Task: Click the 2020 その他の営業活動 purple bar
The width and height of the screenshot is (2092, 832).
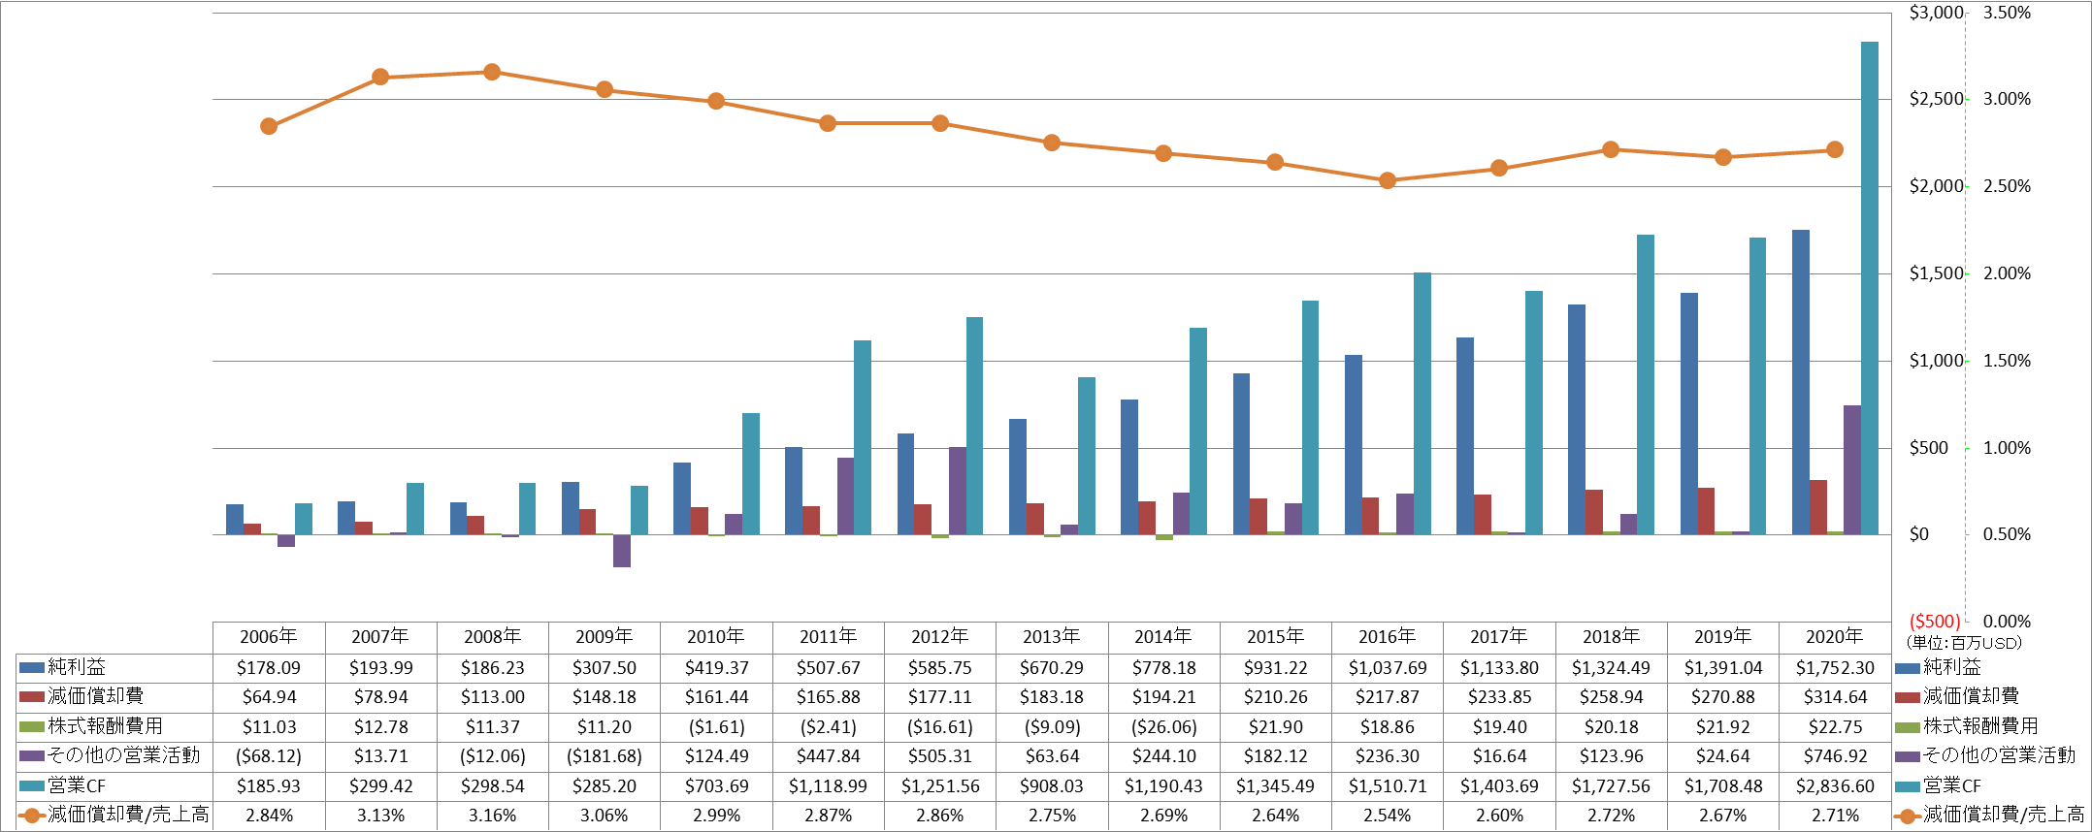Action: coord(1852,470)
